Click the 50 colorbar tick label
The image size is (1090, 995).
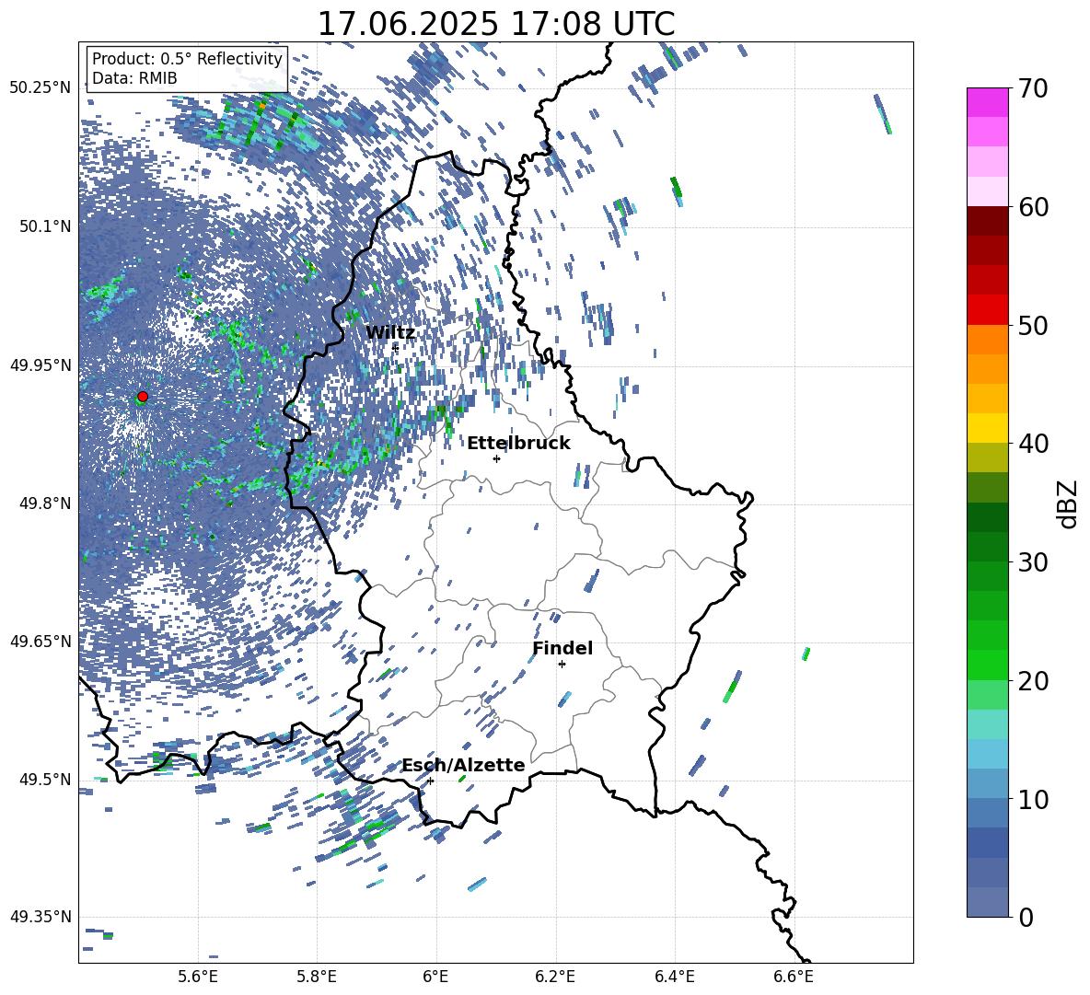[x=1032, y=326]
